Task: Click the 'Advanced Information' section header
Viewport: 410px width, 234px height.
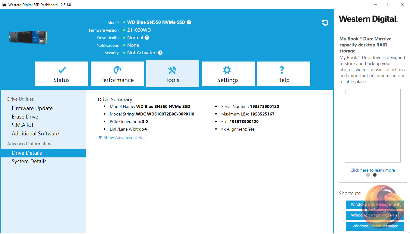Action: coord(29,144)
